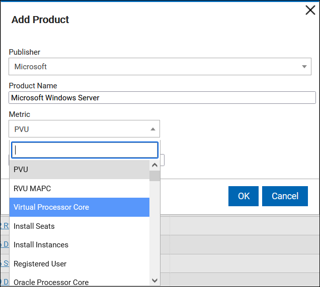Focus the metric search box
The image size is (320, 287).
pyautogui.click(x=85, y=150)
